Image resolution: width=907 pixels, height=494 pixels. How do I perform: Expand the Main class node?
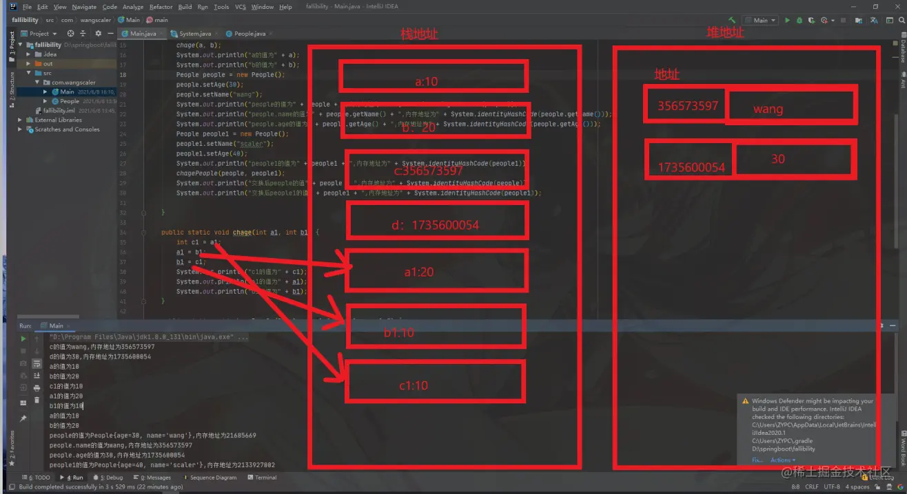[45, 92]
